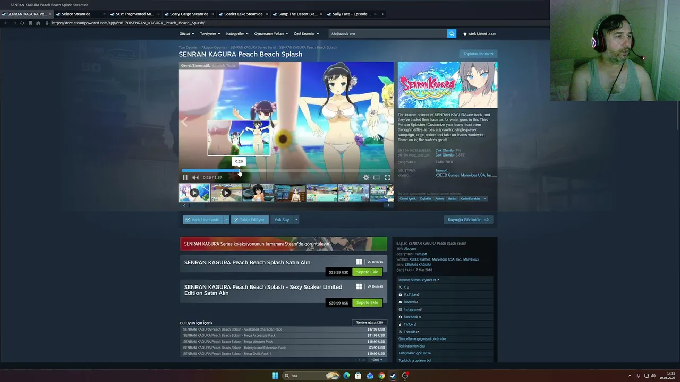
Task: Go back in the Steam browser
Action: point(6,23)
